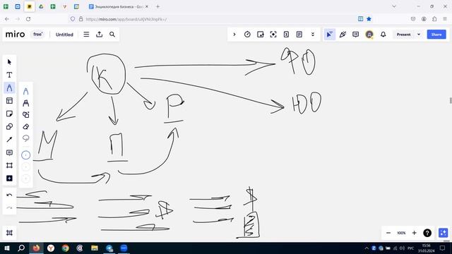Choose the smart drawing tool
Viewport: 452px width, 254px height.
(25, 114)
